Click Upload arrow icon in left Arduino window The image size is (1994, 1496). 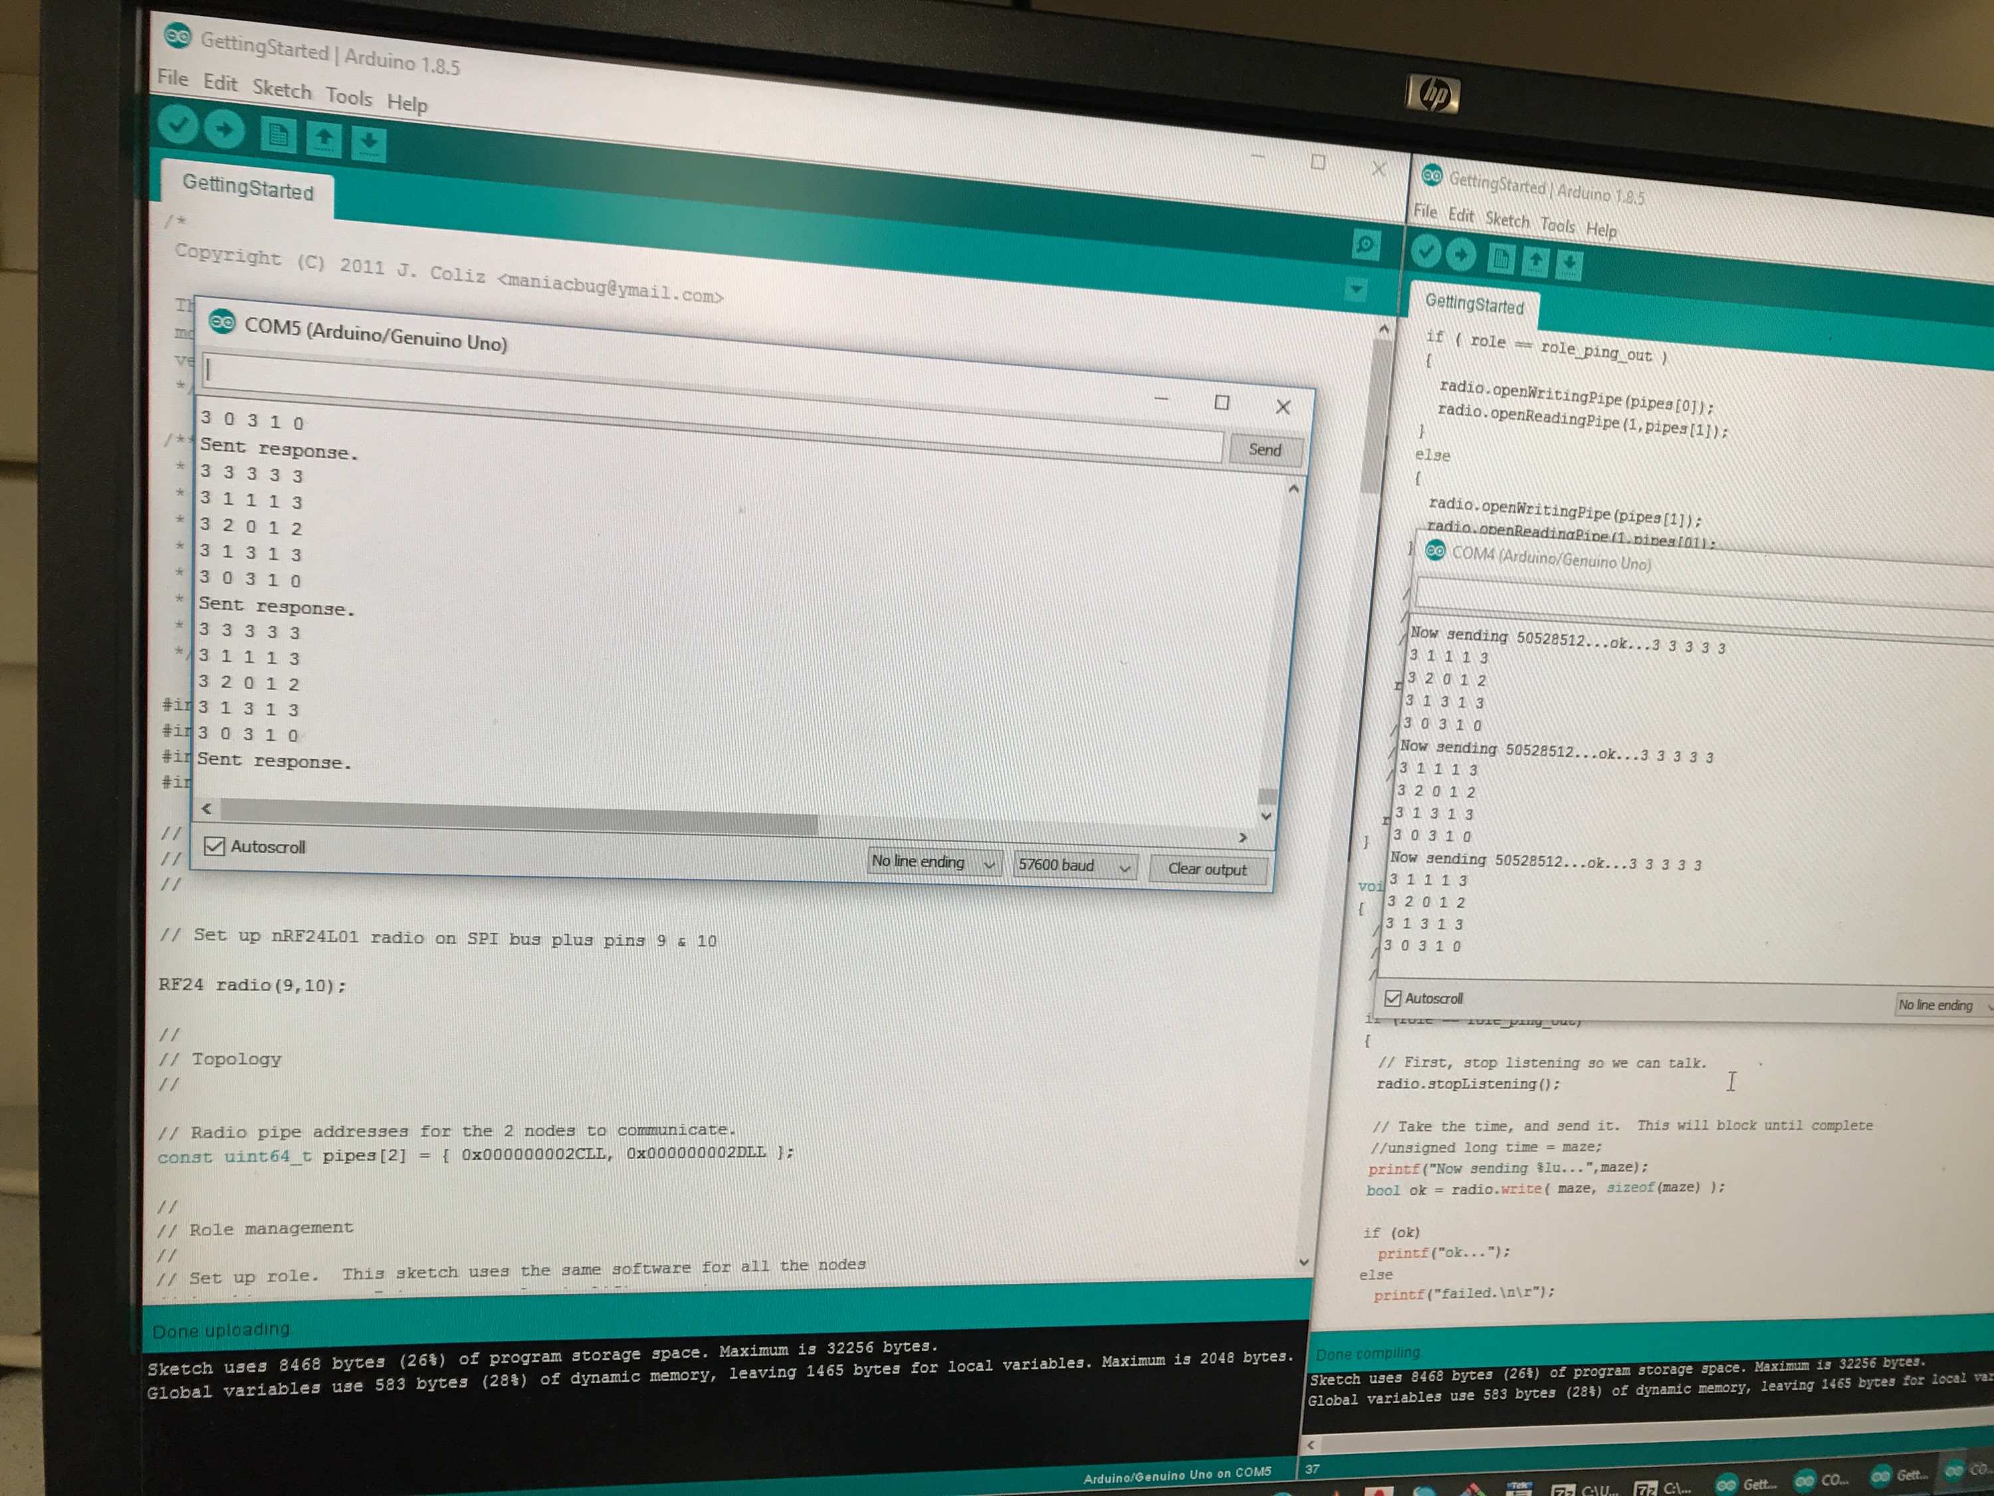(225, 130)
